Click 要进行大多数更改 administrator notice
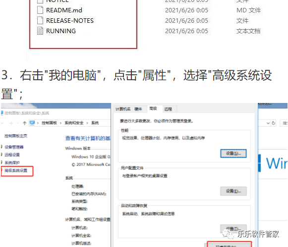Screen dimensions: 288x247 [x=157, y=121]
